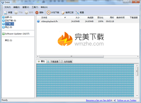This screenshot has height=103, width=141.
Task: Click the Orbit logo in title bar
Action: tap(3, 2)
